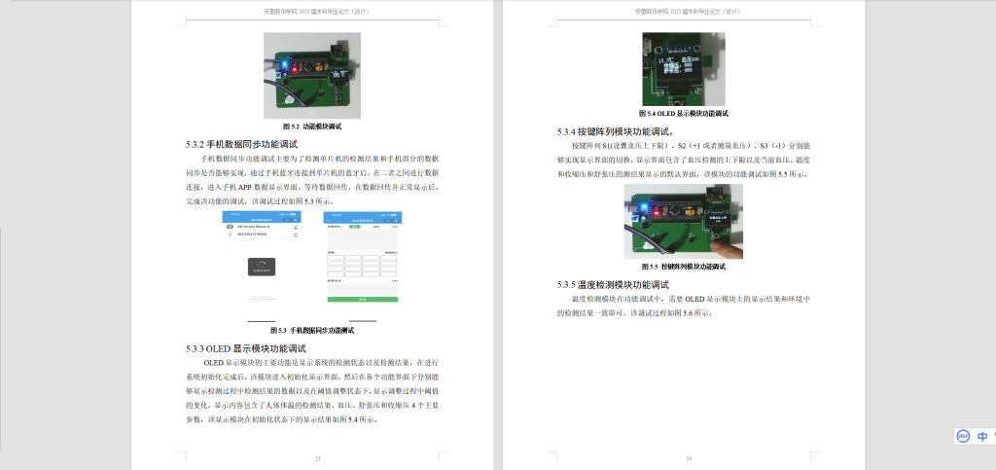Viewport: 996px width, 470px height.
Task: Select the finger-pressing-button photo of figure 5.5
Action: (684, 222)
